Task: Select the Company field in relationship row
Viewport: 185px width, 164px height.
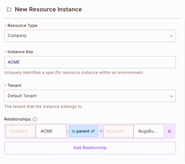Action: [x=21, y=131]
